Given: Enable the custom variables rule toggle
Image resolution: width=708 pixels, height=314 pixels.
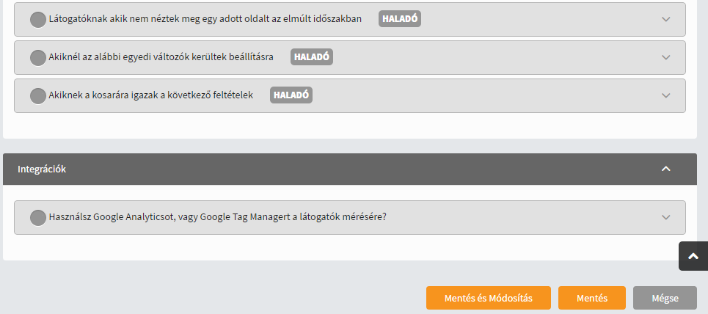Looking at the screenshot, I should (x=38, y=58).
